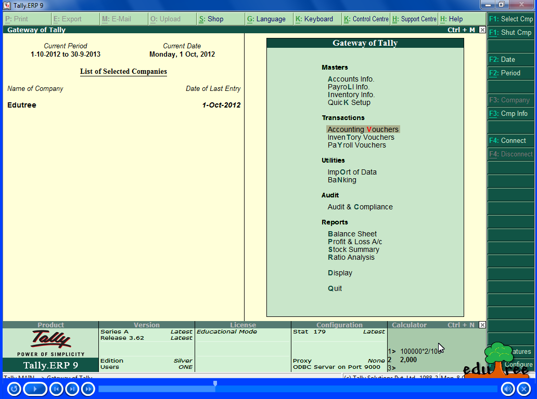The image size is (537, 399).
Task: Click F4: Disconnect button
Action: click(510, 154)
